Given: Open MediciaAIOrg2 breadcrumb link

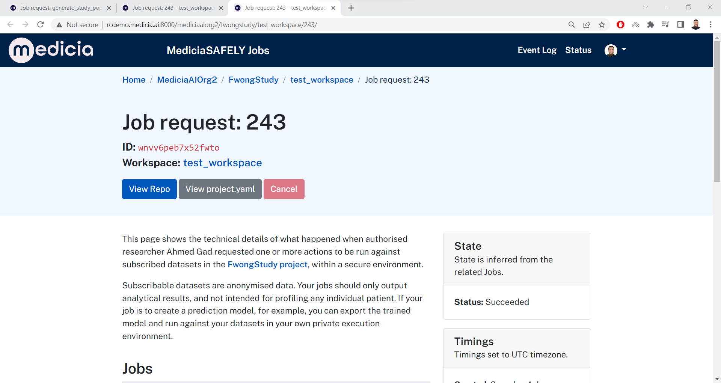Looking at the screenshot, I should pos(187,80).
